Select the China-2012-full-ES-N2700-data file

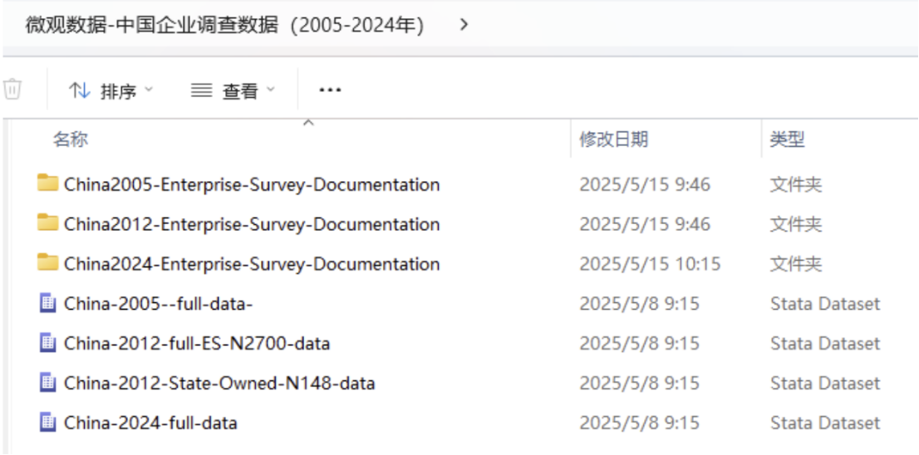point(196,343)
